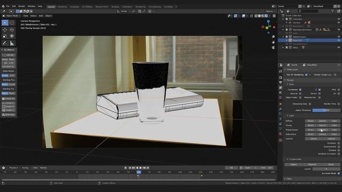This screenshot has width=342, height=192.
Task: Collapse the Light subpanel
Action: tap(287, 116)
